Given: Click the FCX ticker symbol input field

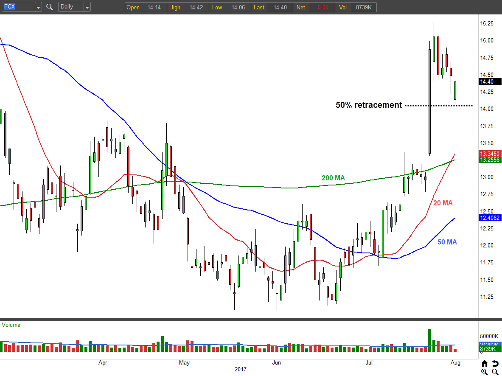Looking at the screenshot, I should [18, 7].
